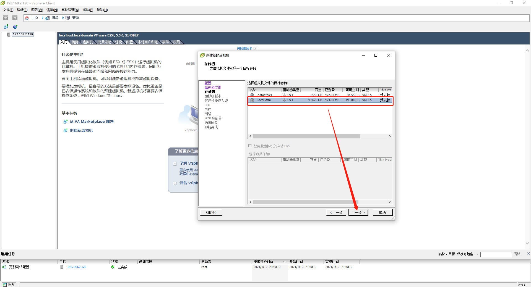Click the create new virtual machine toolbar icon
This screenshot has width=531, height=287.
pos(6,27)
